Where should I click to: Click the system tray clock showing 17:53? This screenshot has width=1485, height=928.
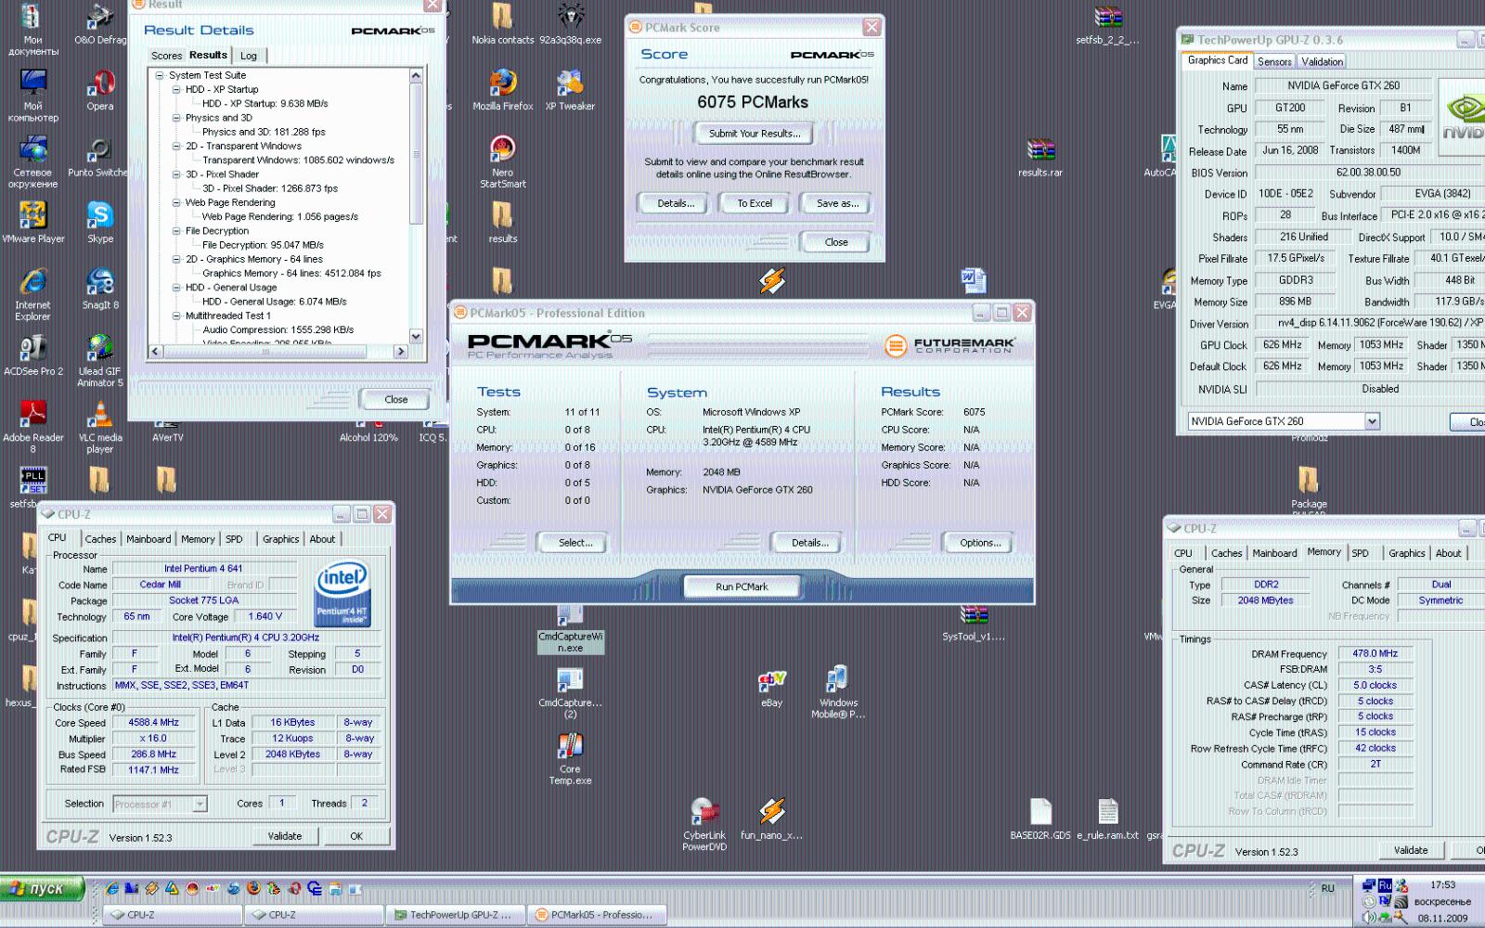(1442, 885)
